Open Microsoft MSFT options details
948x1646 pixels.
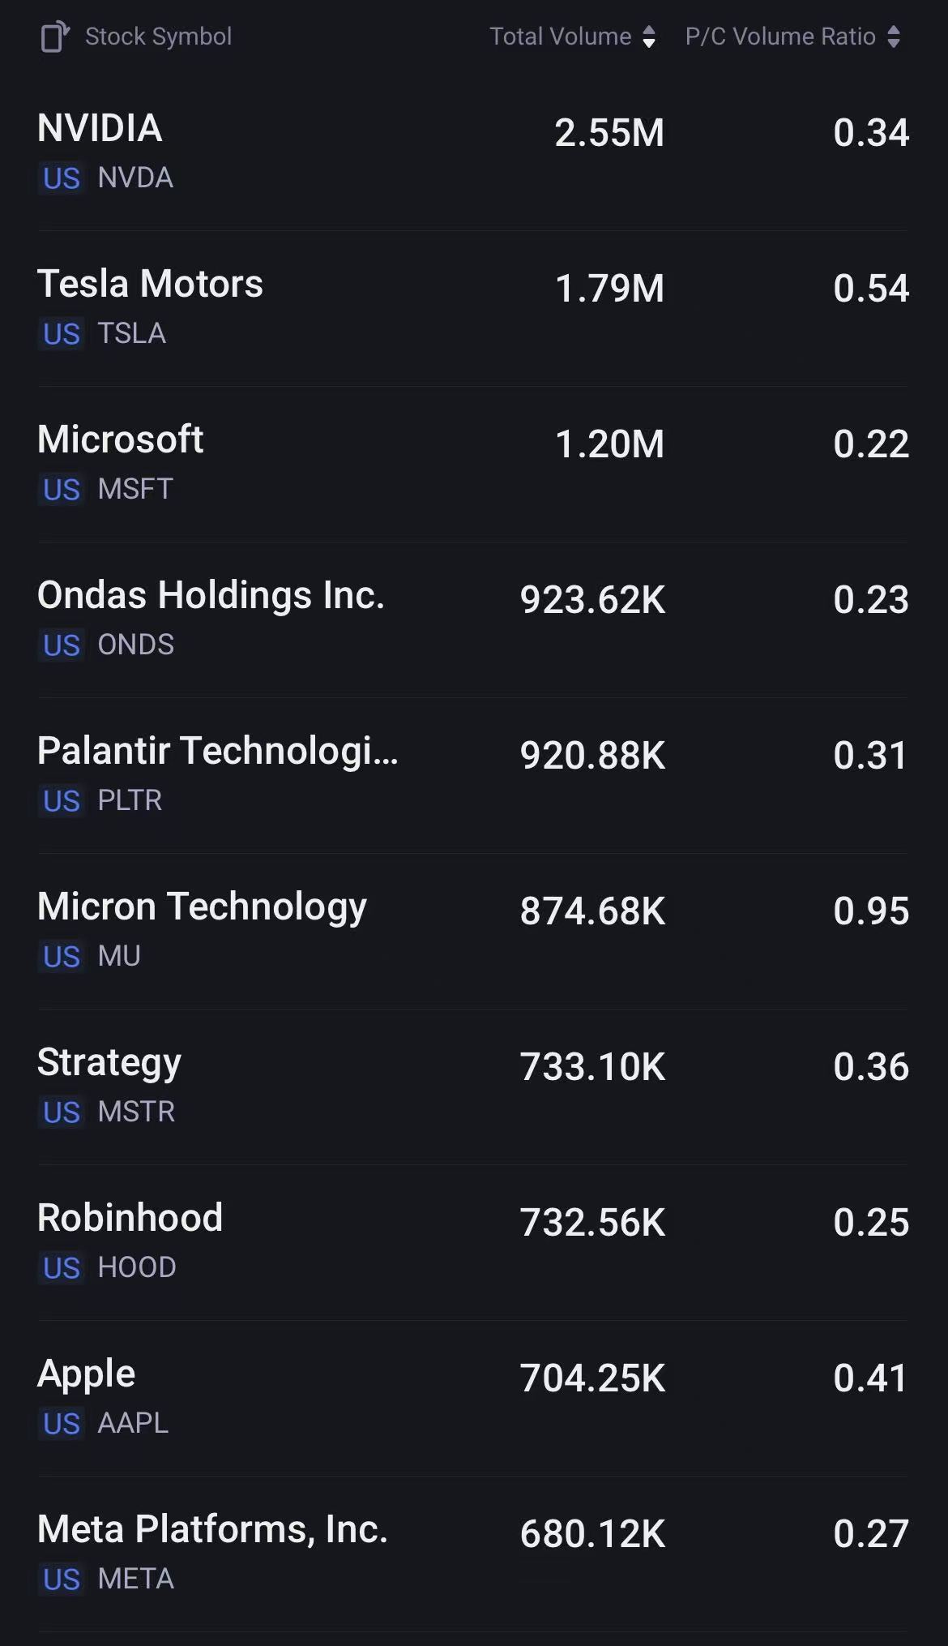[473, 464]
